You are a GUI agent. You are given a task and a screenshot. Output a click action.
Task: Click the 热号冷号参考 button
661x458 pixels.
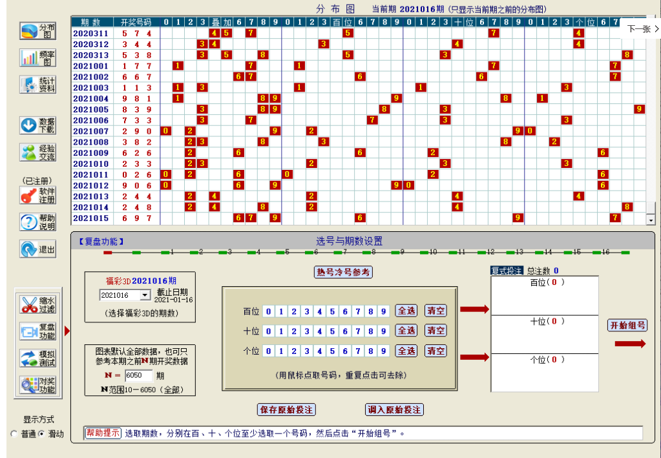click(343, 272)
